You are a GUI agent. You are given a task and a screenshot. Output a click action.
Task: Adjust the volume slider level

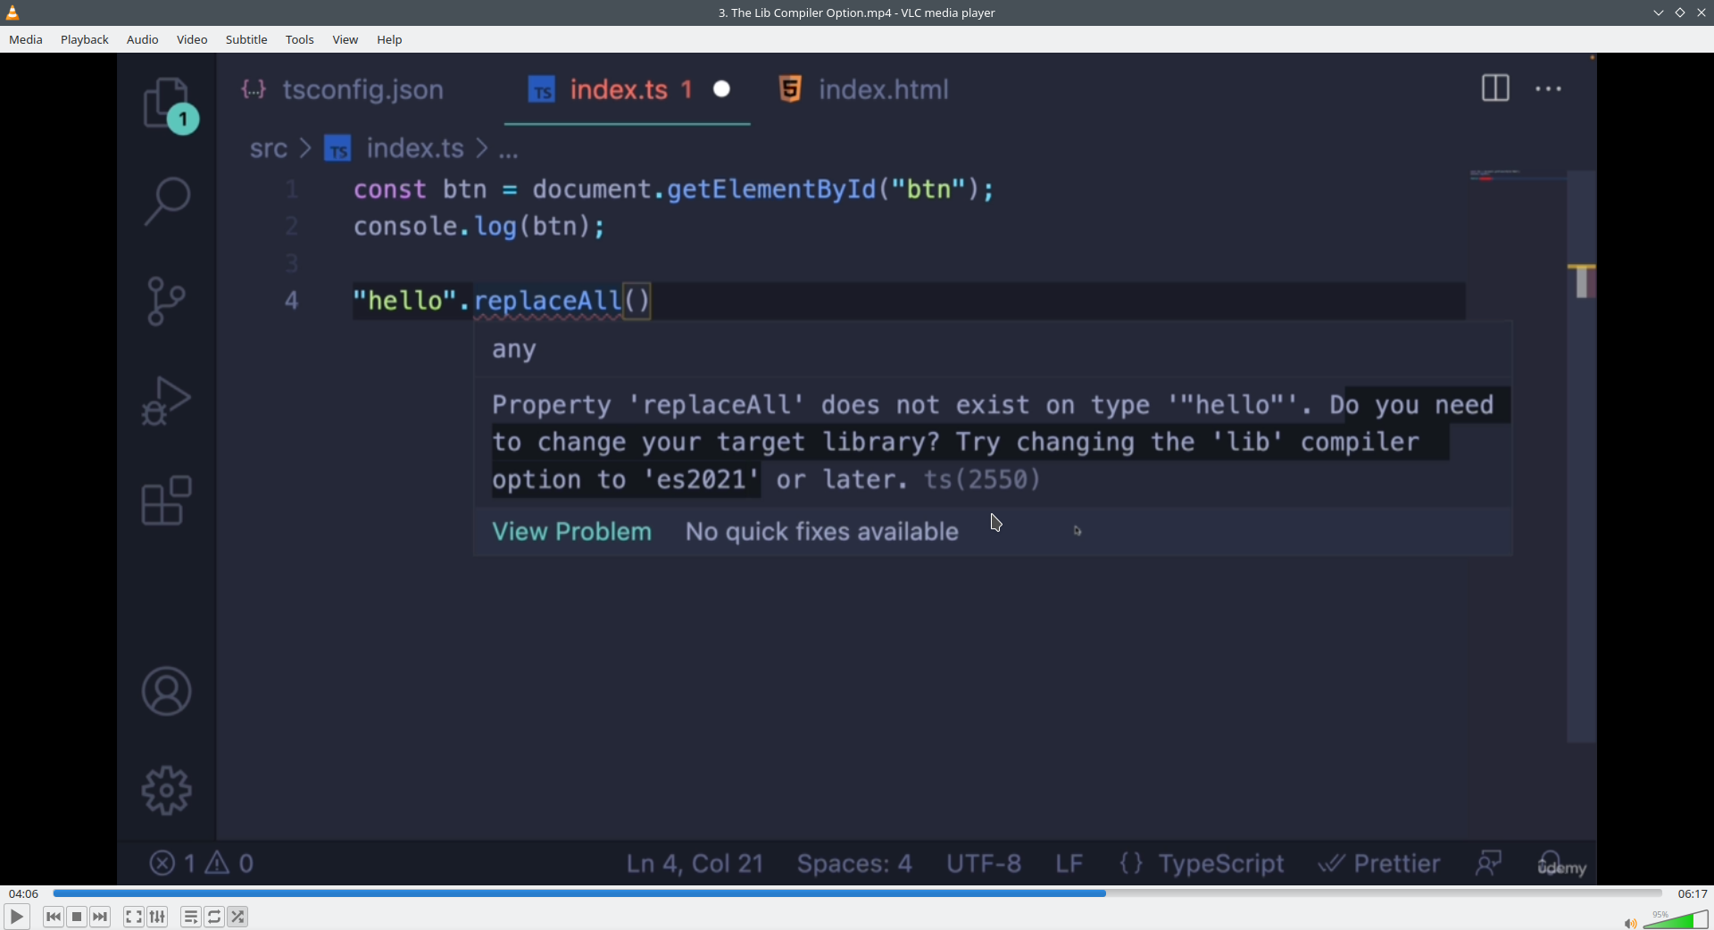pos(1676,919)
